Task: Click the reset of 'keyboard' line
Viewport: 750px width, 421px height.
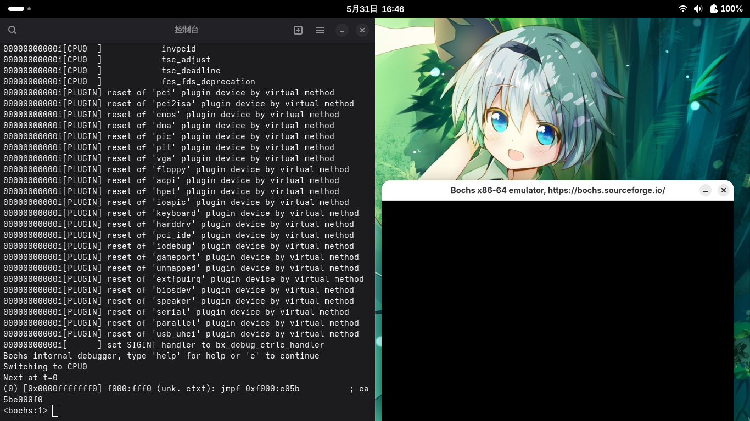Action: coord(181,213)
